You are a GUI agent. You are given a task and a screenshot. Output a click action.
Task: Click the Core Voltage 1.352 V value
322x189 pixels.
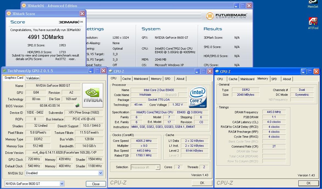pyautogui.click(x=178, y=105)
